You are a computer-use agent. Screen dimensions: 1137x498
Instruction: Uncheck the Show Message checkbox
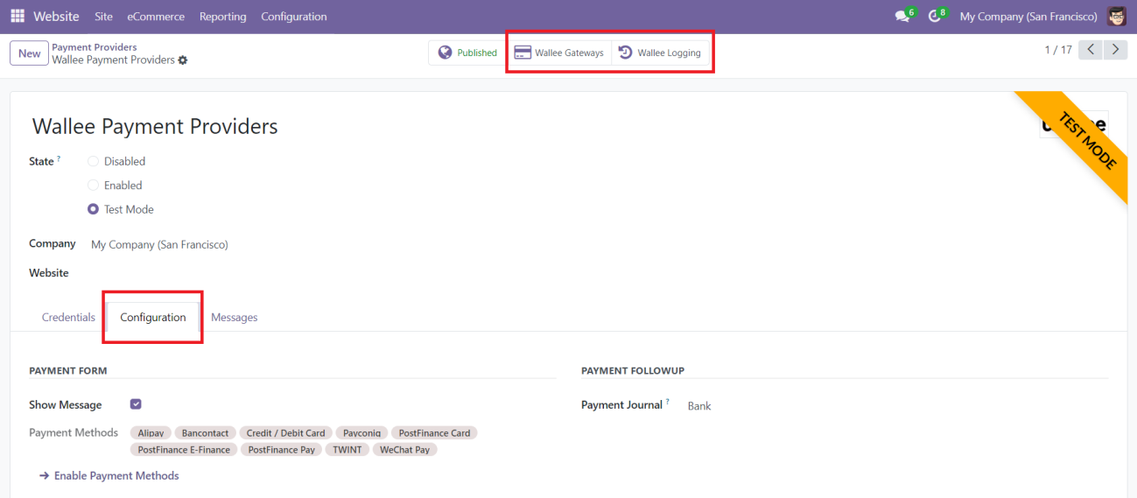[136, 404]
